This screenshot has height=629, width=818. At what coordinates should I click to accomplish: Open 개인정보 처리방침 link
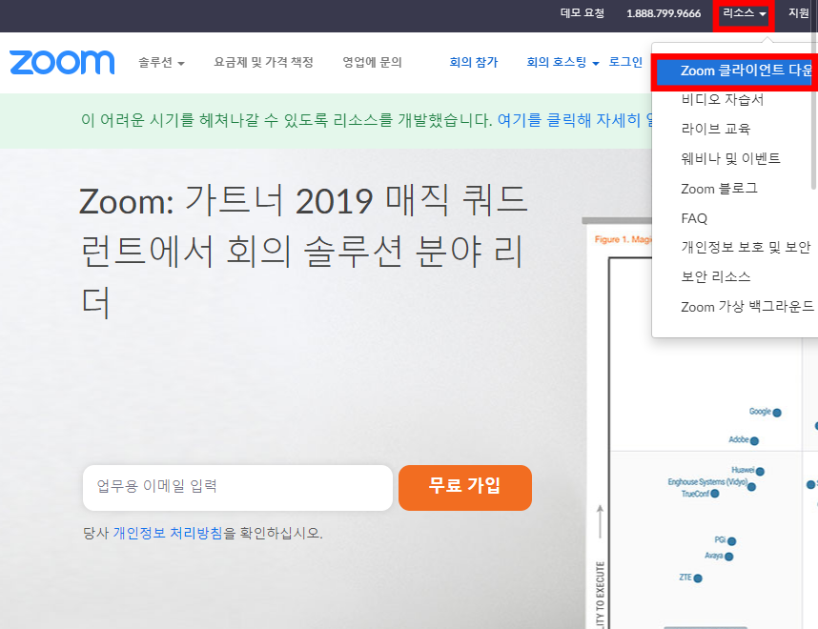168,533
